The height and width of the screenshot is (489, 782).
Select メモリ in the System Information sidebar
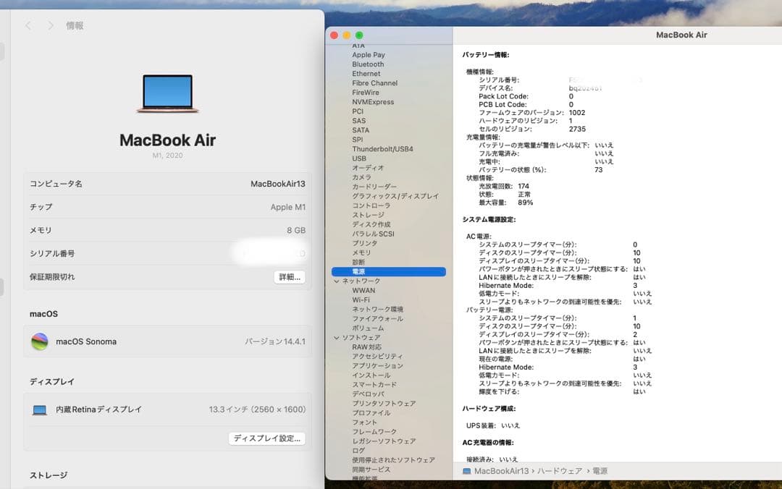361,252
